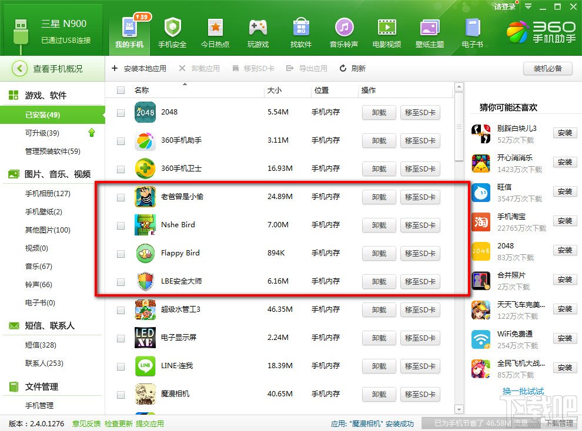Screen dimensions: 582x431
Task: Click 意见反馈 link in status bar
Action: 86,423
